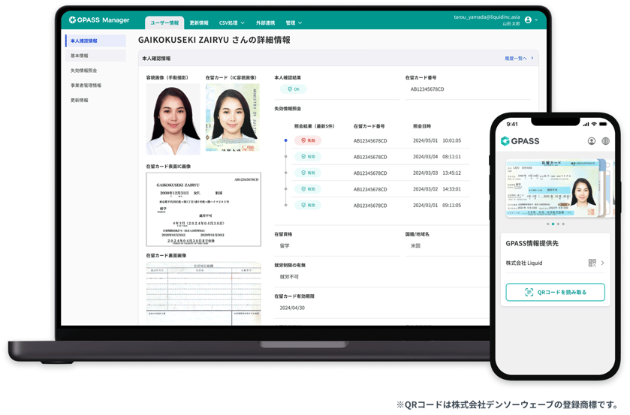
Task: Click the 有効 badge dated 2024/03/04
Action: 308,156
